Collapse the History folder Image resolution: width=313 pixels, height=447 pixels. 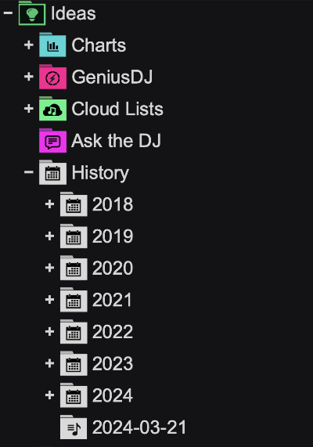29,172
